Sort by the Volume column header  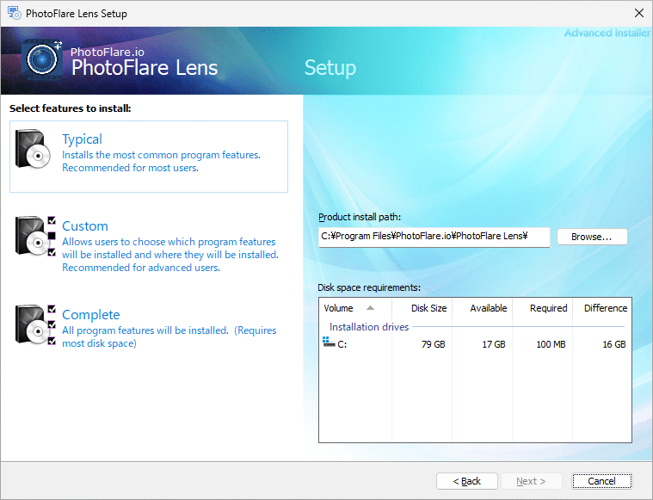point(355,308)
